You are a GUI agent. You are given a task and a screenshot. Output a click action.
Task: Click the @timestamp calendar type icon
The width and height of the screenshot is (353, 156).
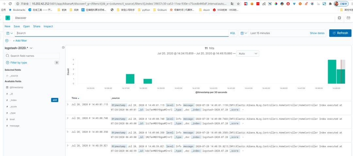pyautogui.click(x=7, y=87)
